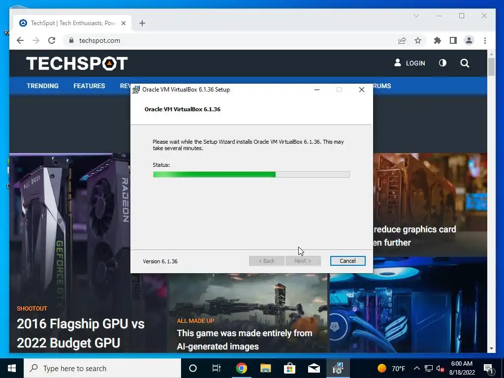Open Chrome profile avatar
Screen dimensions: 504x378
tap(469, 40)
